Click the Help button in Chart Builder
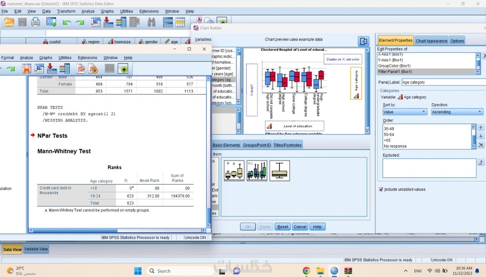This screenshot has height=277, width=486. 317,227
